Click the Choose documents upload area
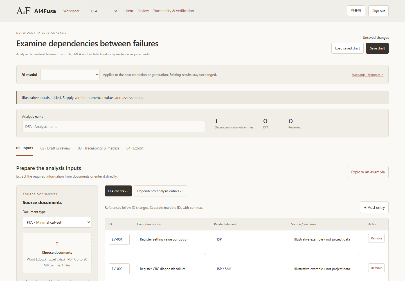Viewport: 405px width, 281px height. [57, 253]
